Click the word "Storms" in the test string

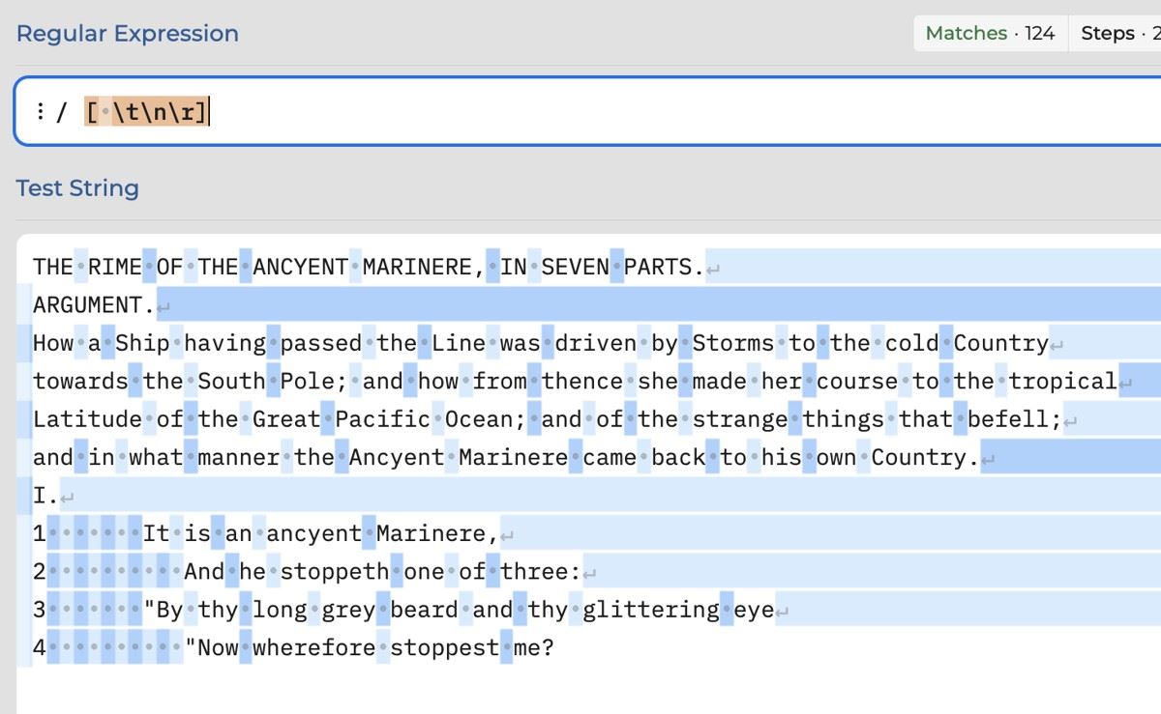pos(732,343)
